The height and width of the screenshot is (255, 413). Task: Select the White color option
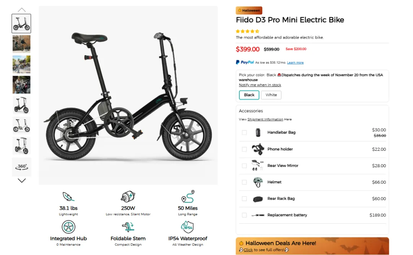click(271, 95)
